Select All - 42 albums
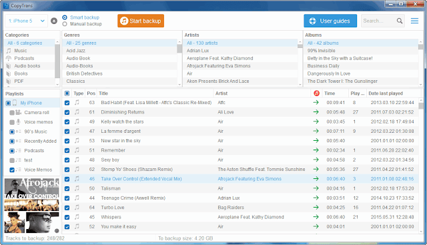The width and height of the screenshot is (427, 245). click(x=362, y=43)
